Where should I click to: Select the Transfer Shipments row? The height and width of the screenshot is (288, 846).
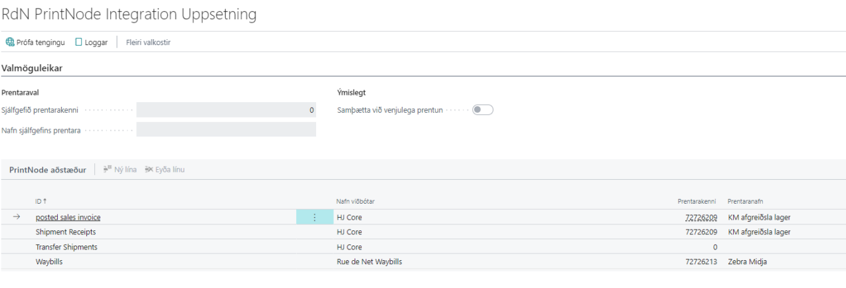point(66,247)
